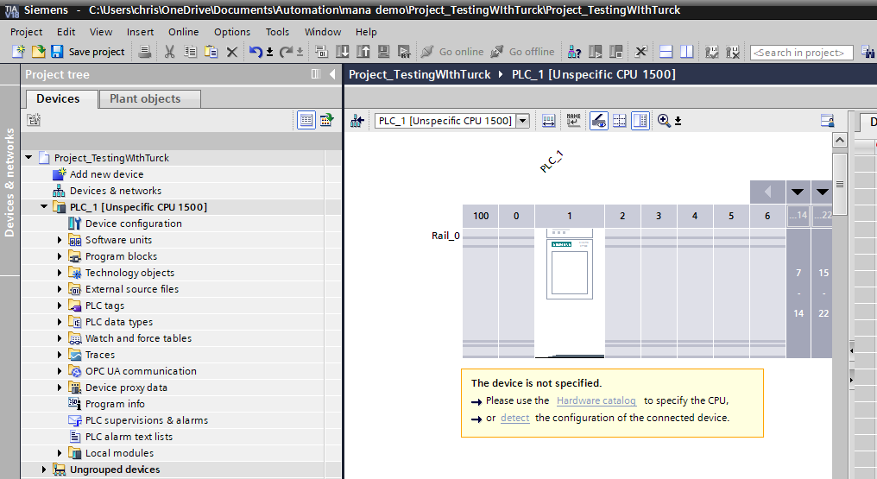Viewport: 877px width, 479px height.
Task: Click the Upload from device icon
Action: (363, 52)
